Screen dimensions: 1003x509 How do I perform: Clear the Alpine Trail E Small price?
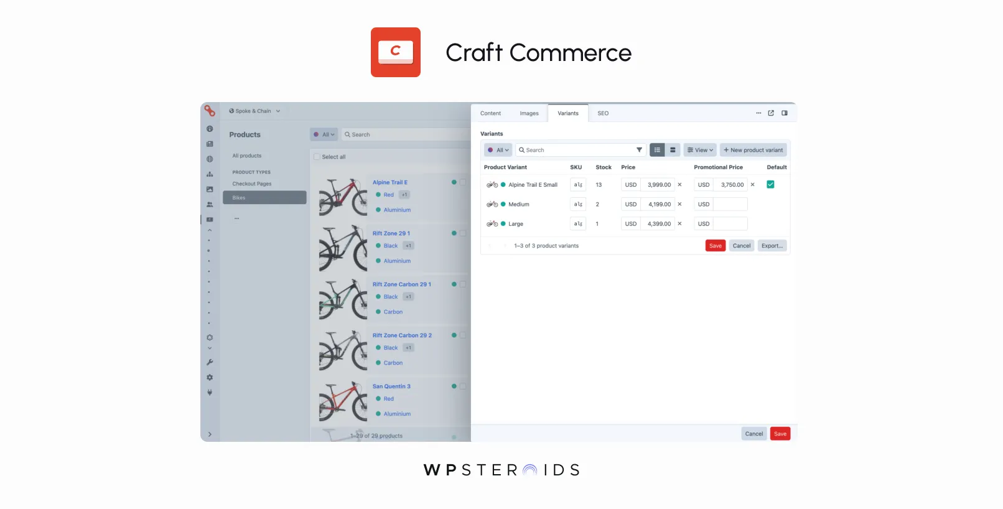tap(679, 185)
